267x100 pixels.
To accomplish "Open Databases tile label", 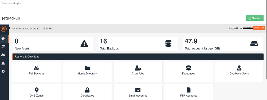I will click(x=189, y=74).
